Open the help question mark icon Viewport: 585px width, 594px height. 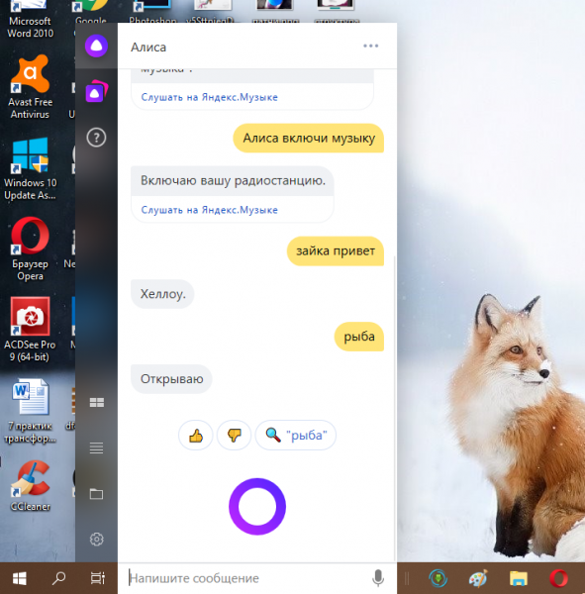click(96, 138)
